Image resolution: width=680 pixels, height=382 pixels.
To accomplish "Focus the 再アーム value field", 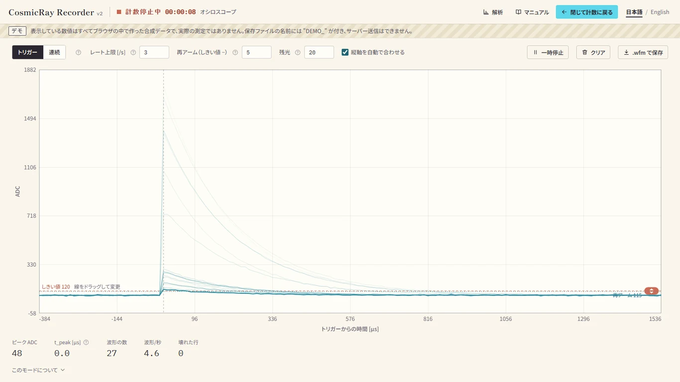I will tap(256, 52).
